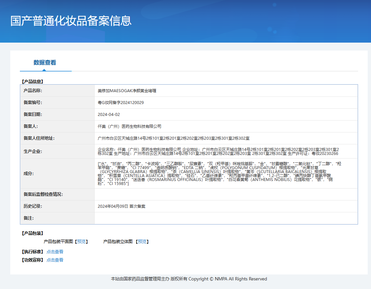
Task: Select filing date 2024-04-02
Action: point(109,115)
